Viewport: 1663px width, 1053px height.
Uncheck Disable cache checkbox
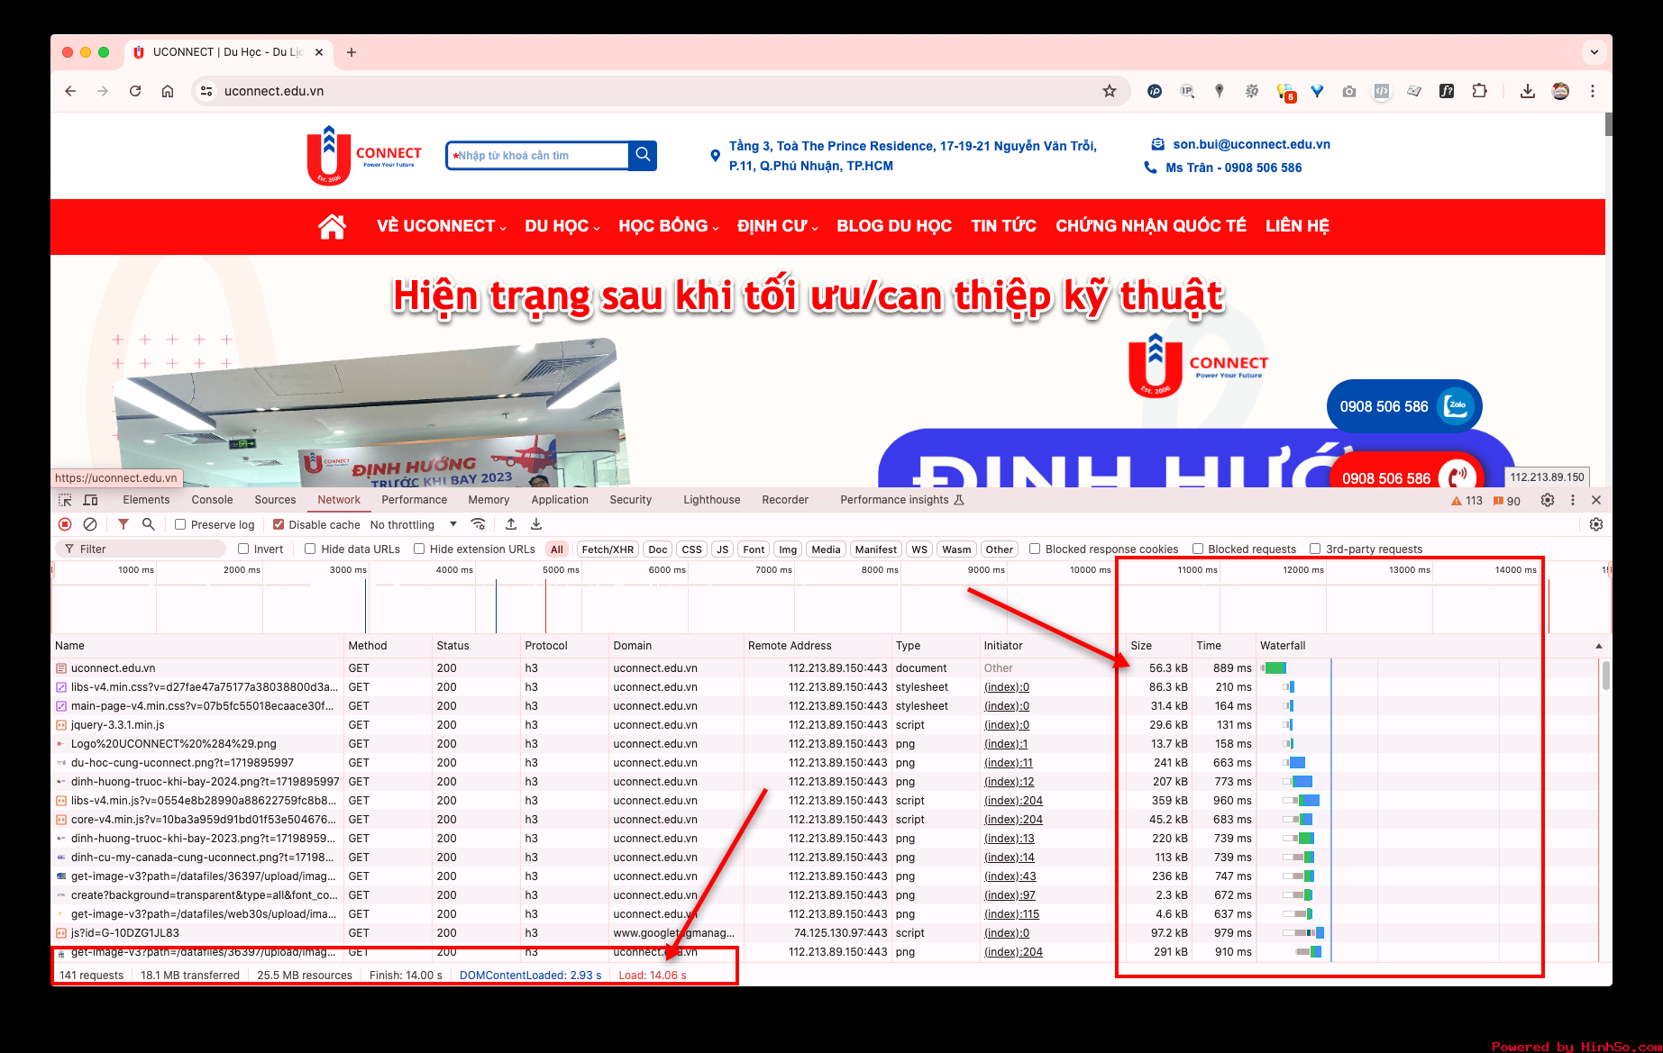(x=279, y=524)
